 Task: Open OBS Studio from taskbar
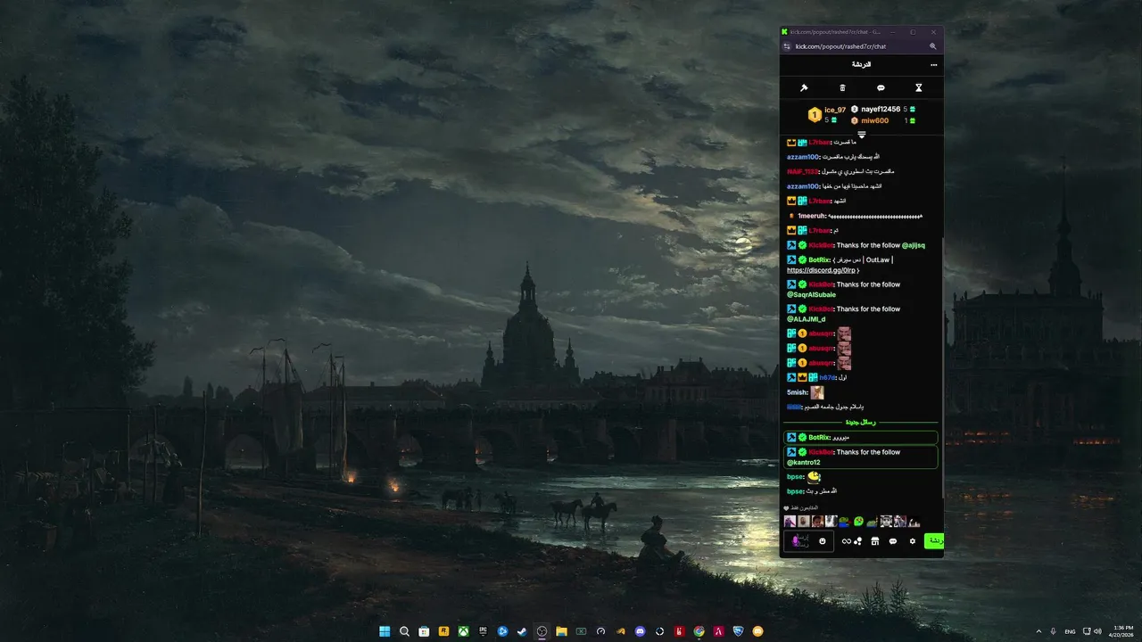(x=542, y=631)
